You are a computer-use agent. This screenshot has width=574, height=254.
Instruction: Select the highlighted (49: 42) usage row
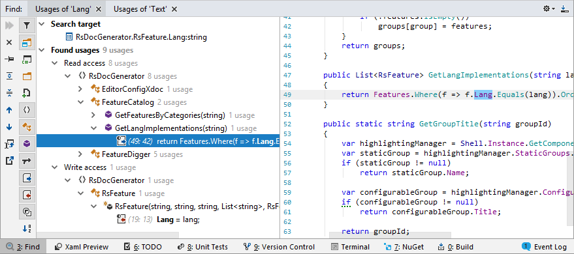point(158,141)
